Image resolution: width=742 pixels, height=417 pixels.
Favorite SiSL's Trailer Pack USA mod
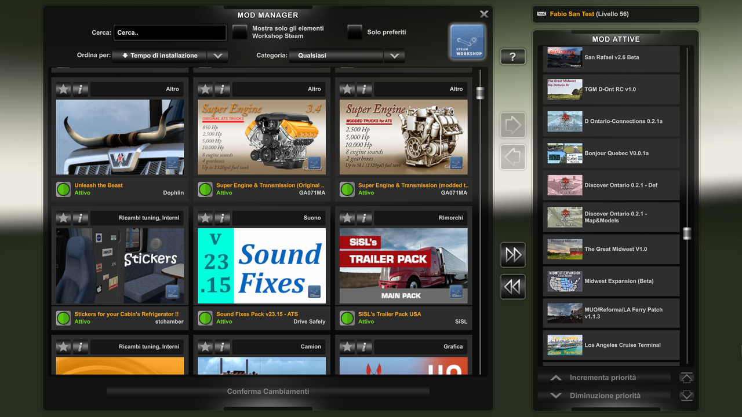click(347, 218)
